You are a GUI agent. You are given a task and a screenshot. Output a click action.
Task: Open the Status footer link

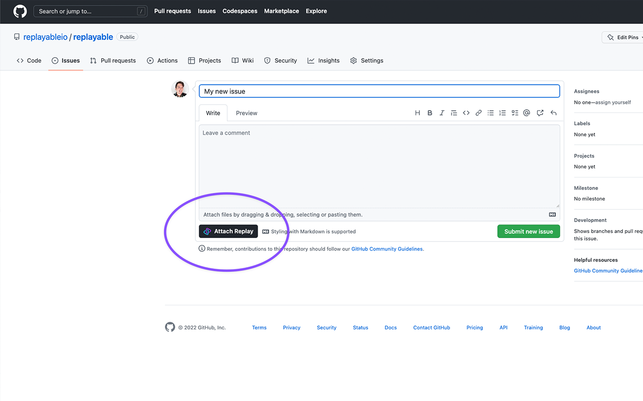[x=361, y=328]
